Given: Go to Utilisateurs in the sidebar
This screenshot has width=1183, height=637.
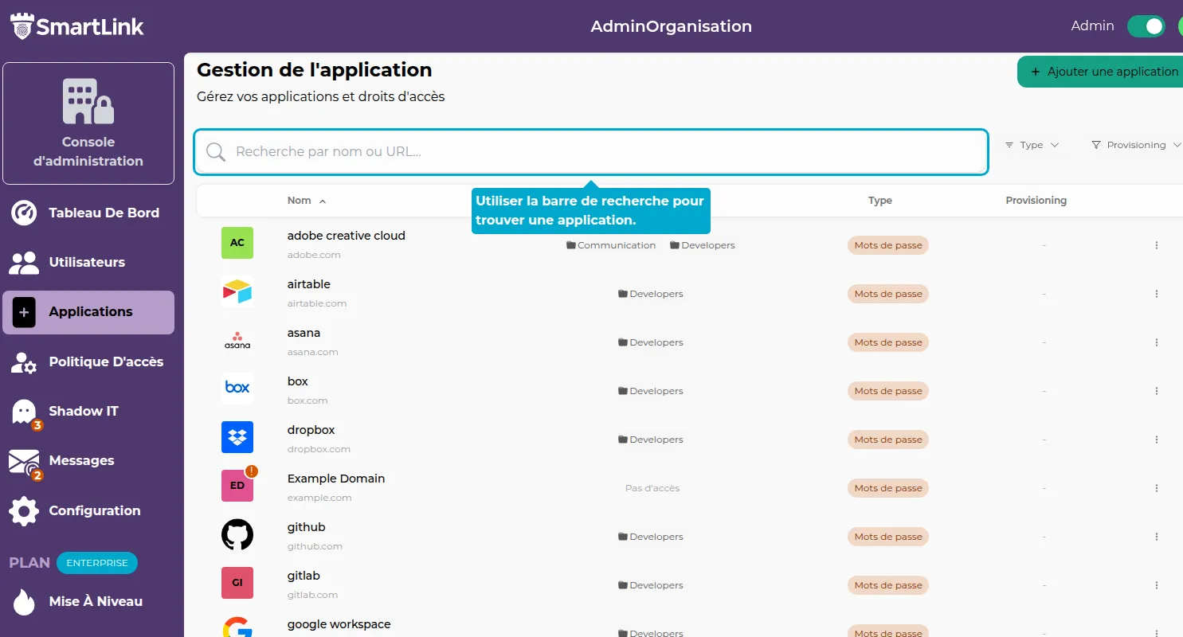Looking at the screenshot, I should tap(87, 262).
